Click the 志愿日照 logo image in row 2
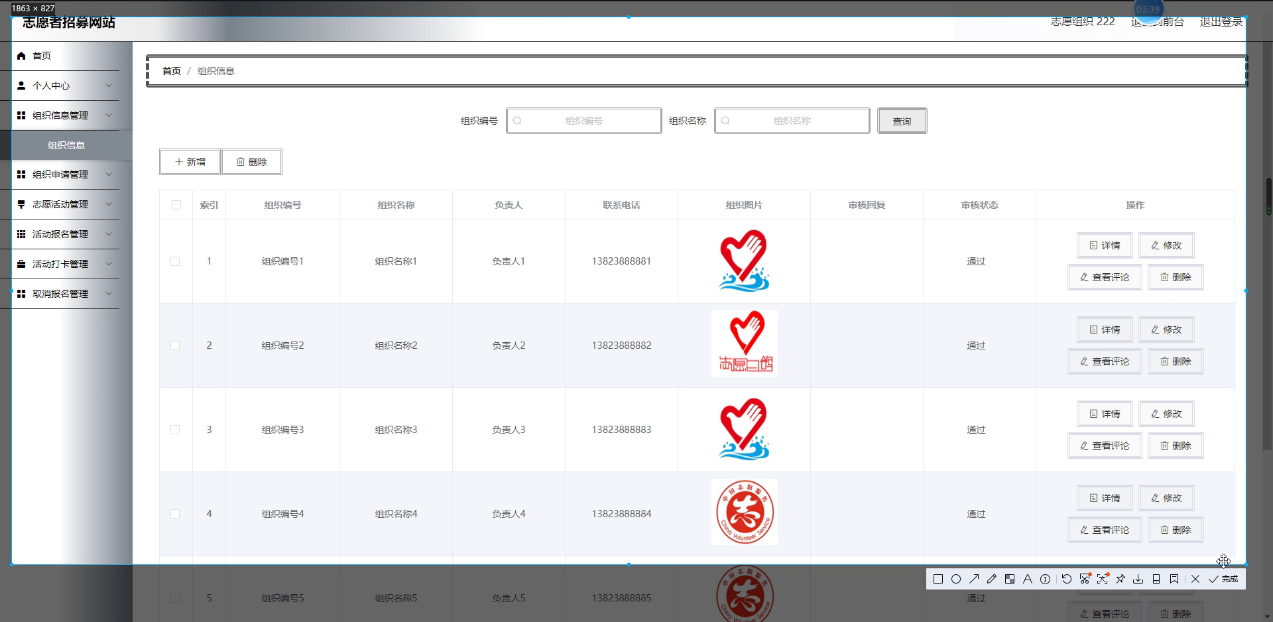 pos(744,343)
